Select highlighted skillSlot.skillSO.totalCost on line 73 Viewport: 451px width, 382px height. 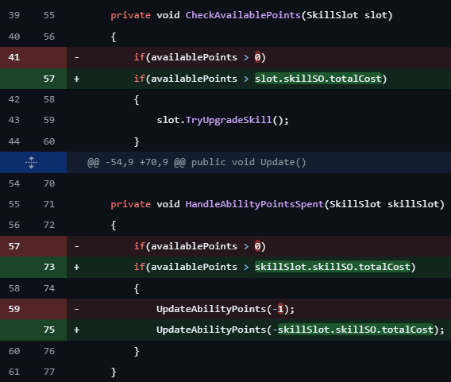(x=333, y=267)
